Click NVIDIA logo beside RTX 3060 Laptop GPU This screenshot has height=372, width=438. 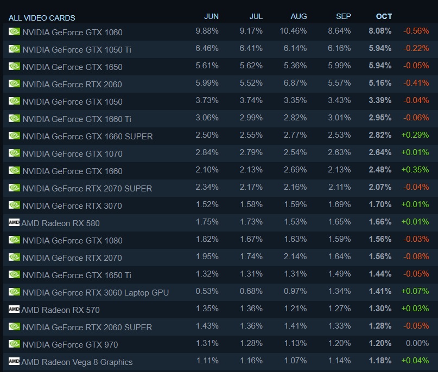tap(14, 292)
